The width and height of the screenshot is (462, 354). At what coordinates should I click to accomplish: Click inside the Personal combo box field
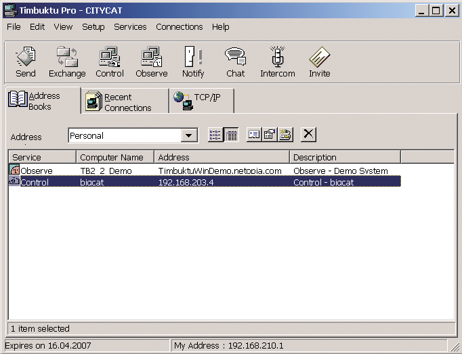[125, 136]
